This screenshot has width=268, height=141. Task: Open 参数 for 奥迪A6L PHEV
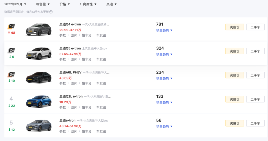tap(62, 83)
